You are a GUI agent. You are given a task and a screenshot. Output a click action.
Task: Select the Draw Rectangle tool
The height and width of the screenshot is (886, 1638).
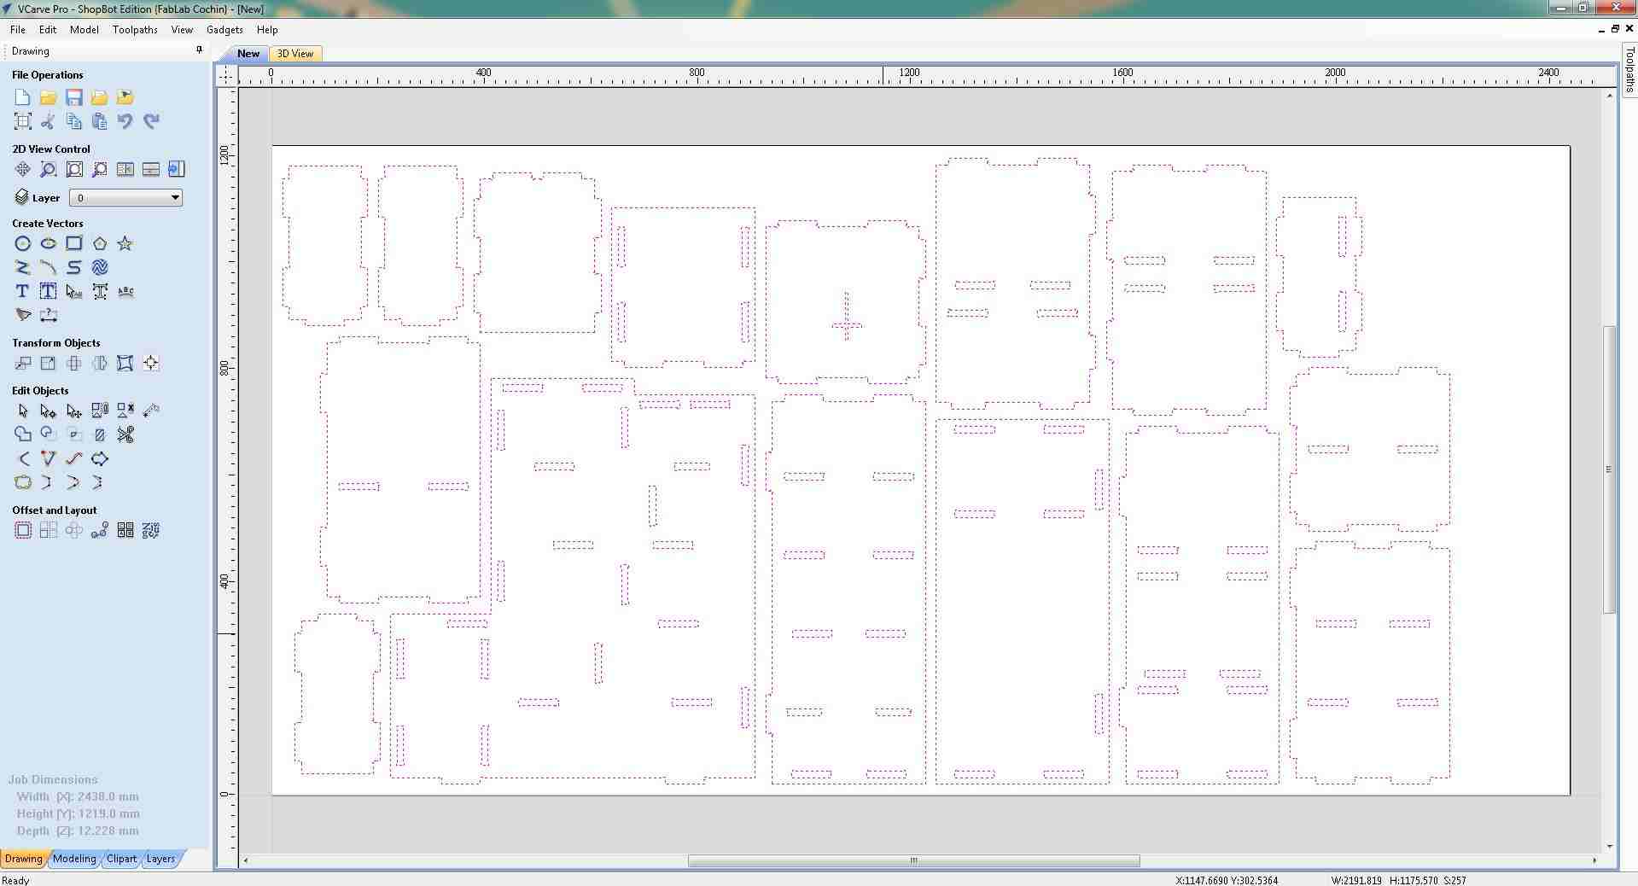tap(74, 244)
